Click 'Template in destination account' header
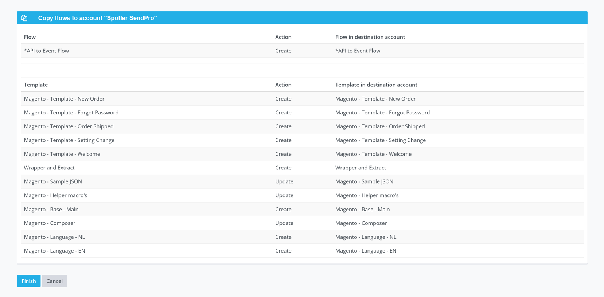 tap(376, 85)
